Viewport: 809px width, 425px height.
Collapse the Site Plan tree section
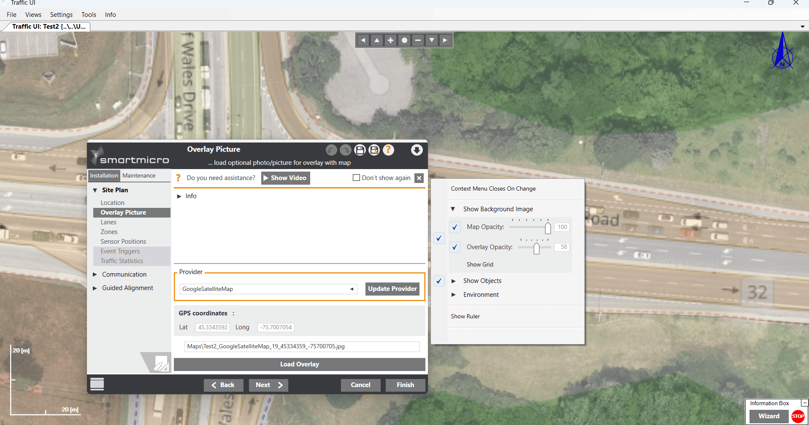[x=95, y=190]
